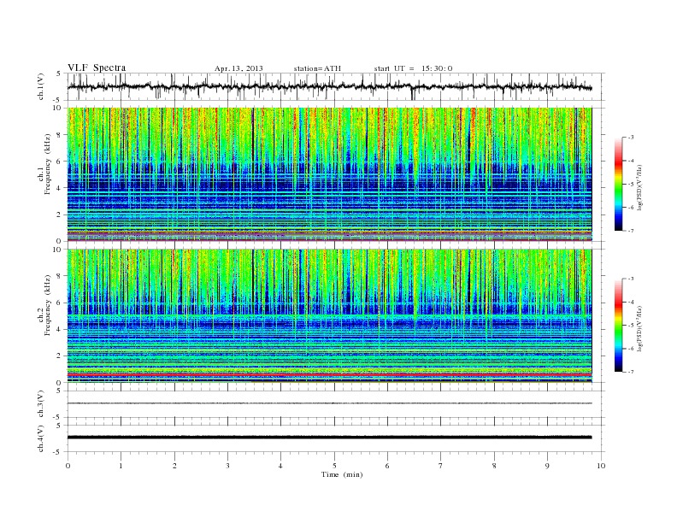Screen dimensions: 677x523
Task: Click the time axis tick label '0'
Action: (x=68, y=466)
